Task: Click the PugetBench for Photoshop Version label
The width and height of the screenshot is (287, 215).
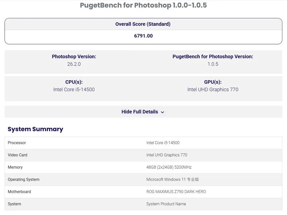Action: click(213, 57)
